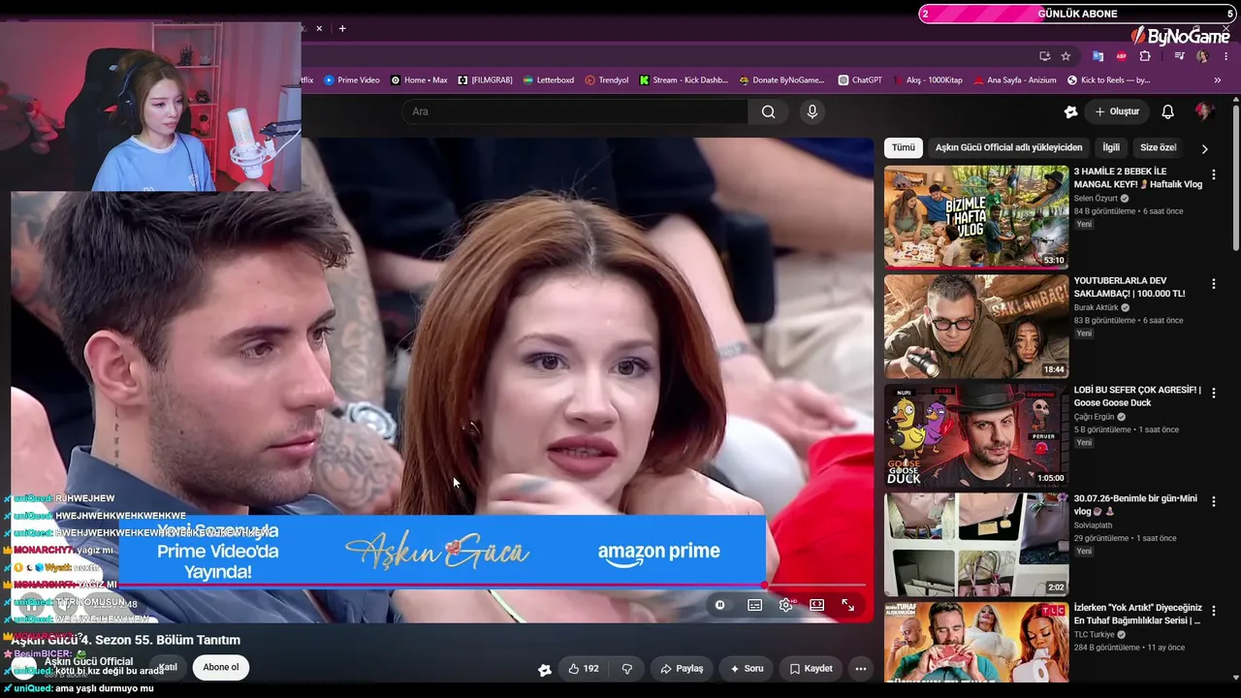Open the ABP ad blocker extension
The image size is (1241, 698).
coord(1122,56)
